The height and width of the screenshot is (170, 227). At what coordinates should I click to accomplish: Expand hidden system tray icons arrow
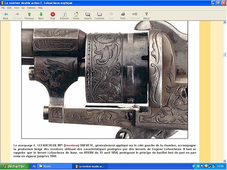194,166
